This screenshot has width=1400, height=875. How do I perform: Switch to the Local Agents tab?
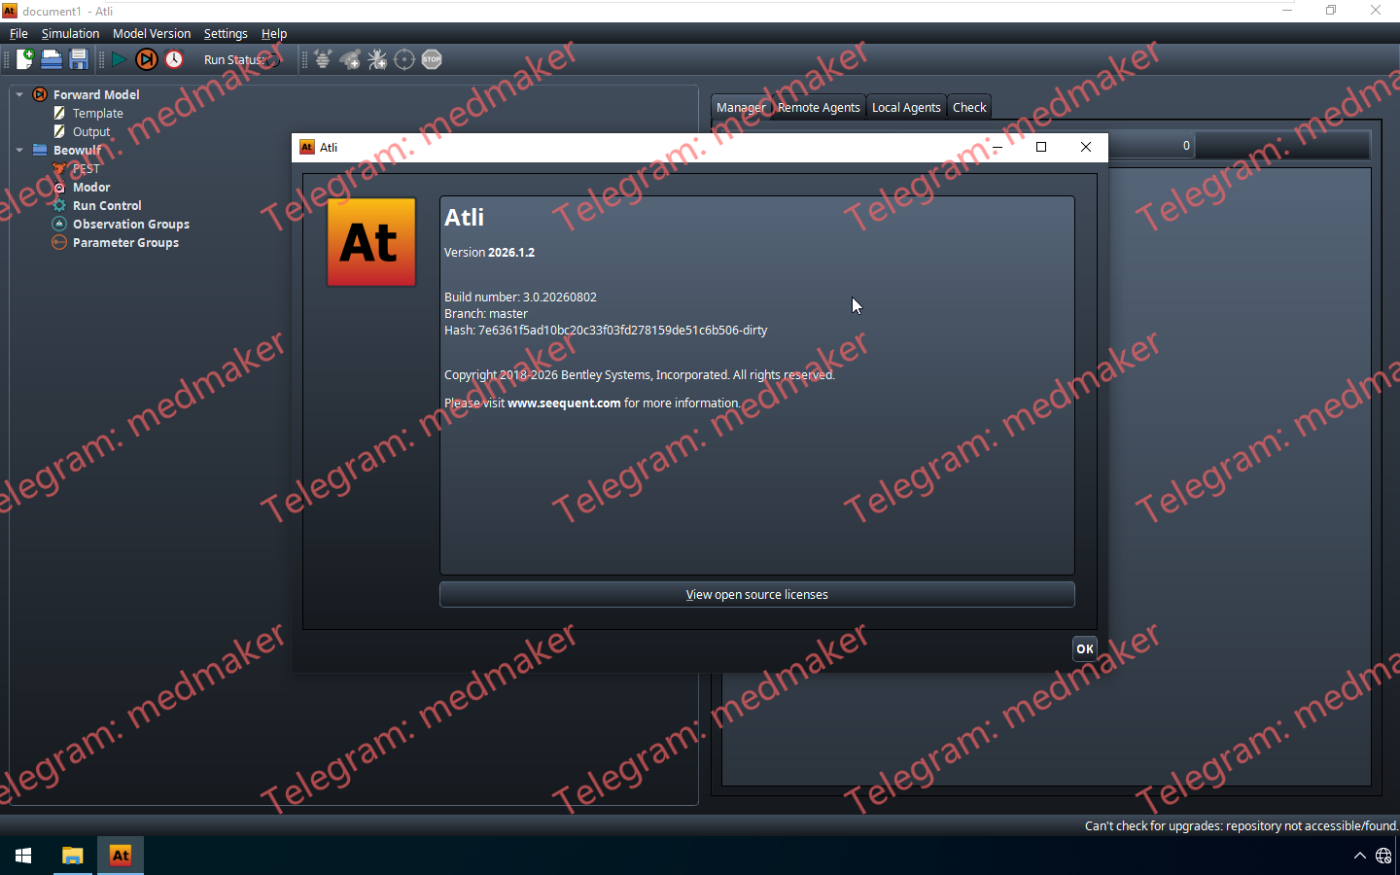tap(906, 107)
